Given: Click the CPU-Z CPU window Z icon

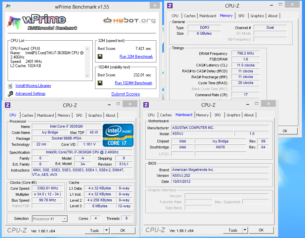Looking at the screenshot, I should pyautogui.click(x=8, y=105).
